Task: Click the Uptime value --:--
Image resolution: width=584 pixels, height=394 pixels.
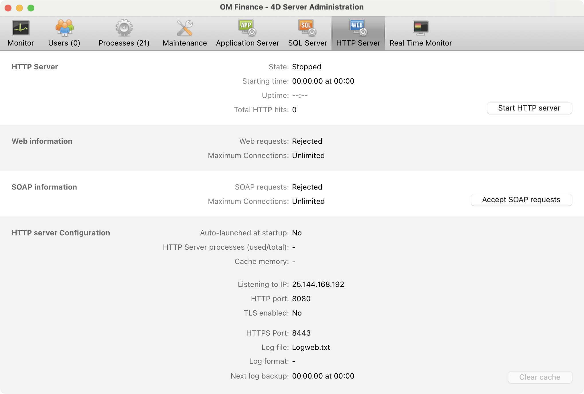Action: point(300,95)
